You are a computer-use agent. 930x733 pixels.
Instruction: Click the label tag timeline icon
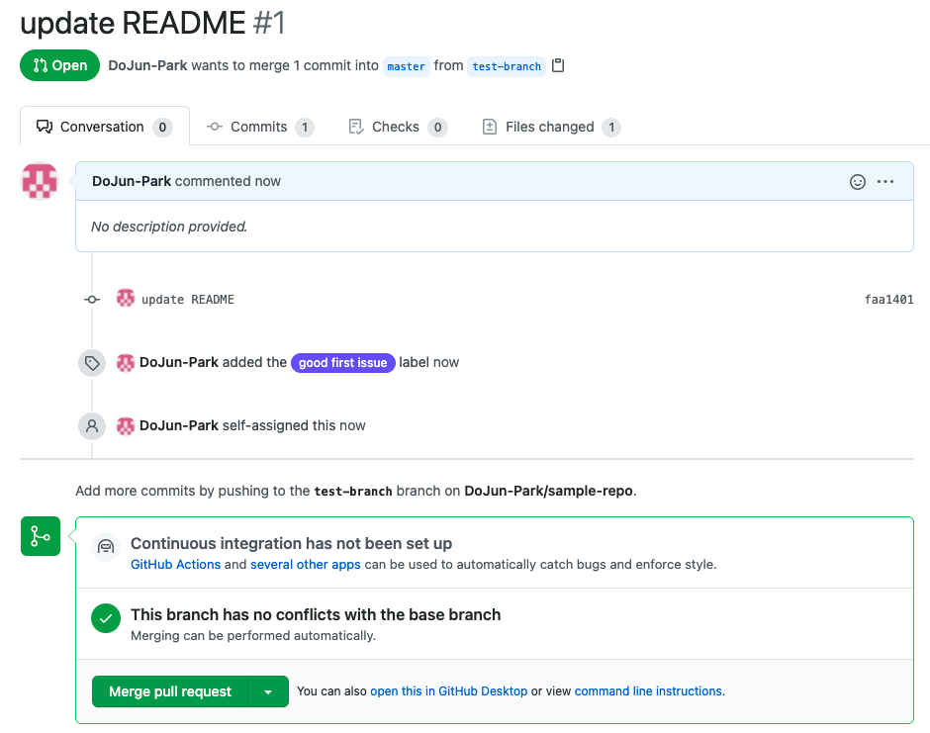92,363
